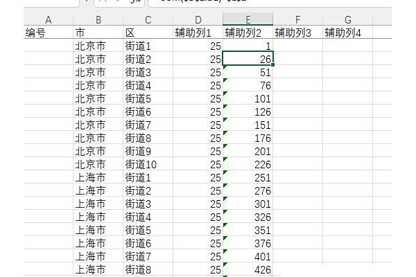Select column G header
Image resolution: width=416 pixels, height=277 pixels.
coord(347,19)
